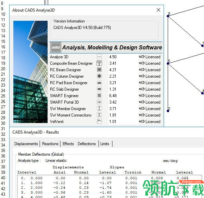This screenshot has height=198, width=204.
Task: Click the VelVenti product name
Action: pyautogui.click(x=57, y=122)
